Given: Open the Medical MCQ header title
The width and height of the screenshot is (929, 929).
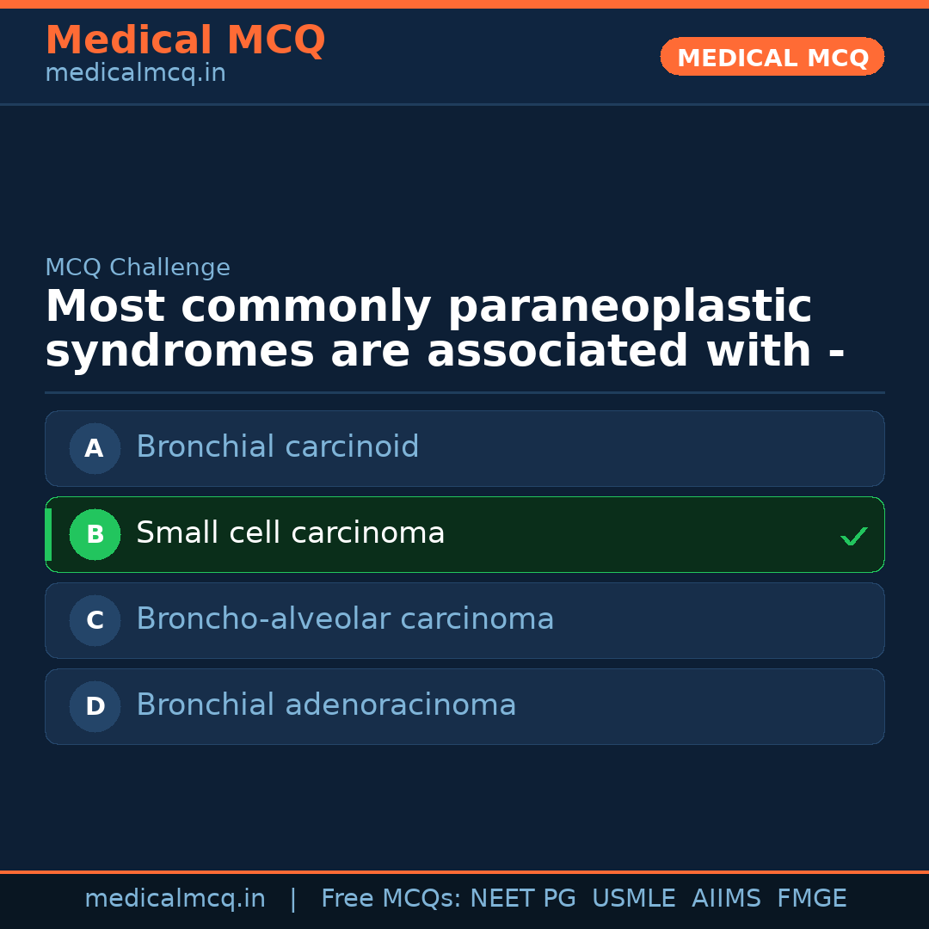Looking at the screenshot, I should point(185,40).
